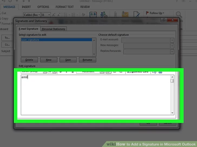This screenshot has width=197, height=147.
Task: Open the New messages signature dropdown
Action: pyautogui.click(x=172, y=46)
